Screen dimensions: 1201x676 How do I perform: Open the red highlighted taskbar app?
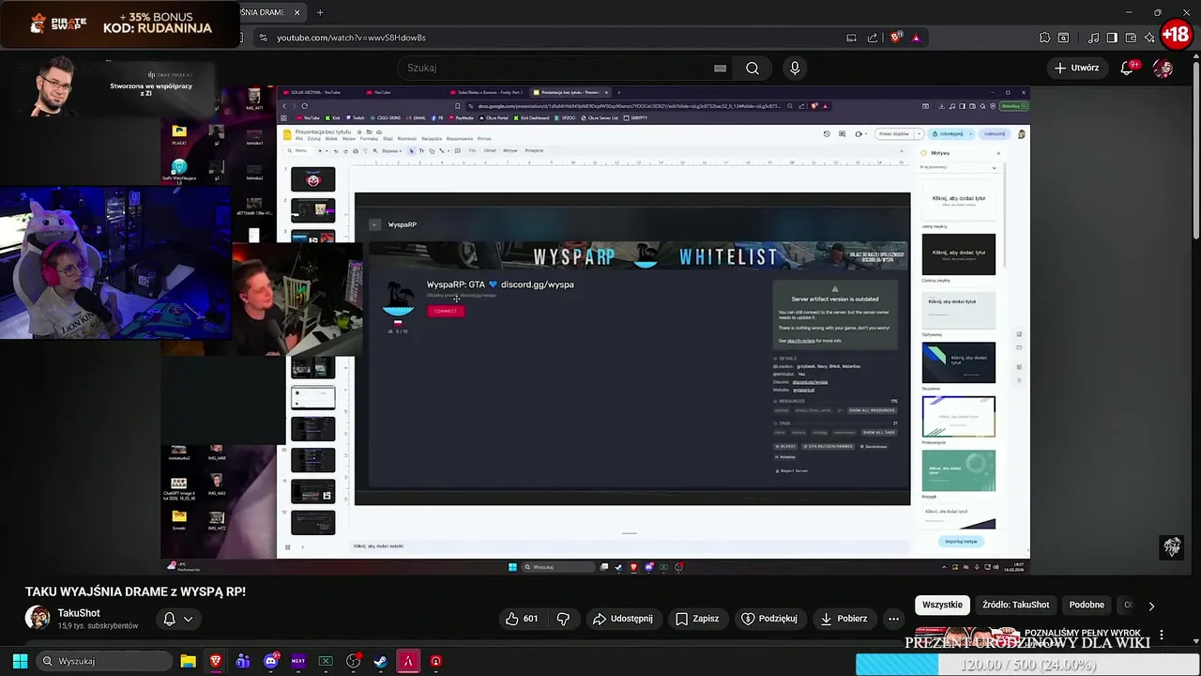tap(408, 661)
